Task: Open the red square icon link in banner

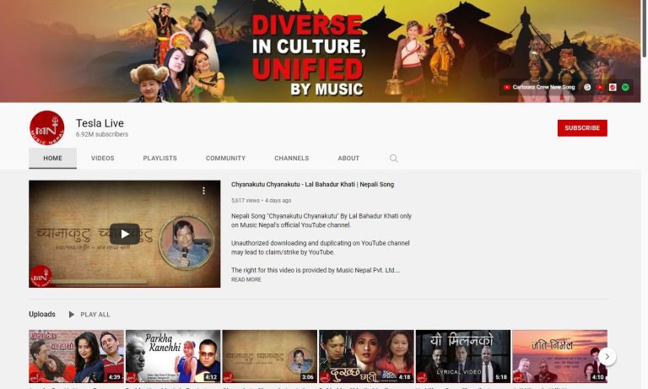Action: [613, 87]
